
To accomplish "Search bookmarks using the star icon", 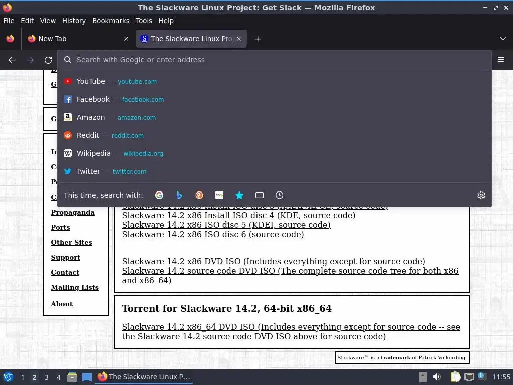I will coord(239,195).
